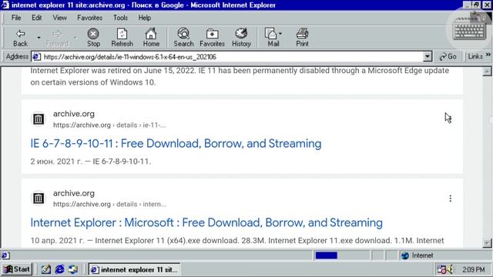The height and width of the screenshot is (277, 493).
Task: Open the Favorites menu
Action: click(x=89, y=18)
